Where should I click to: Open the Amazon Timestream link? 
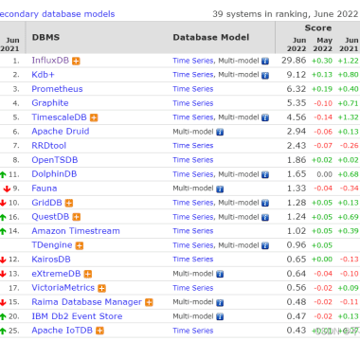pyautogui.click(x=76, y=231)
